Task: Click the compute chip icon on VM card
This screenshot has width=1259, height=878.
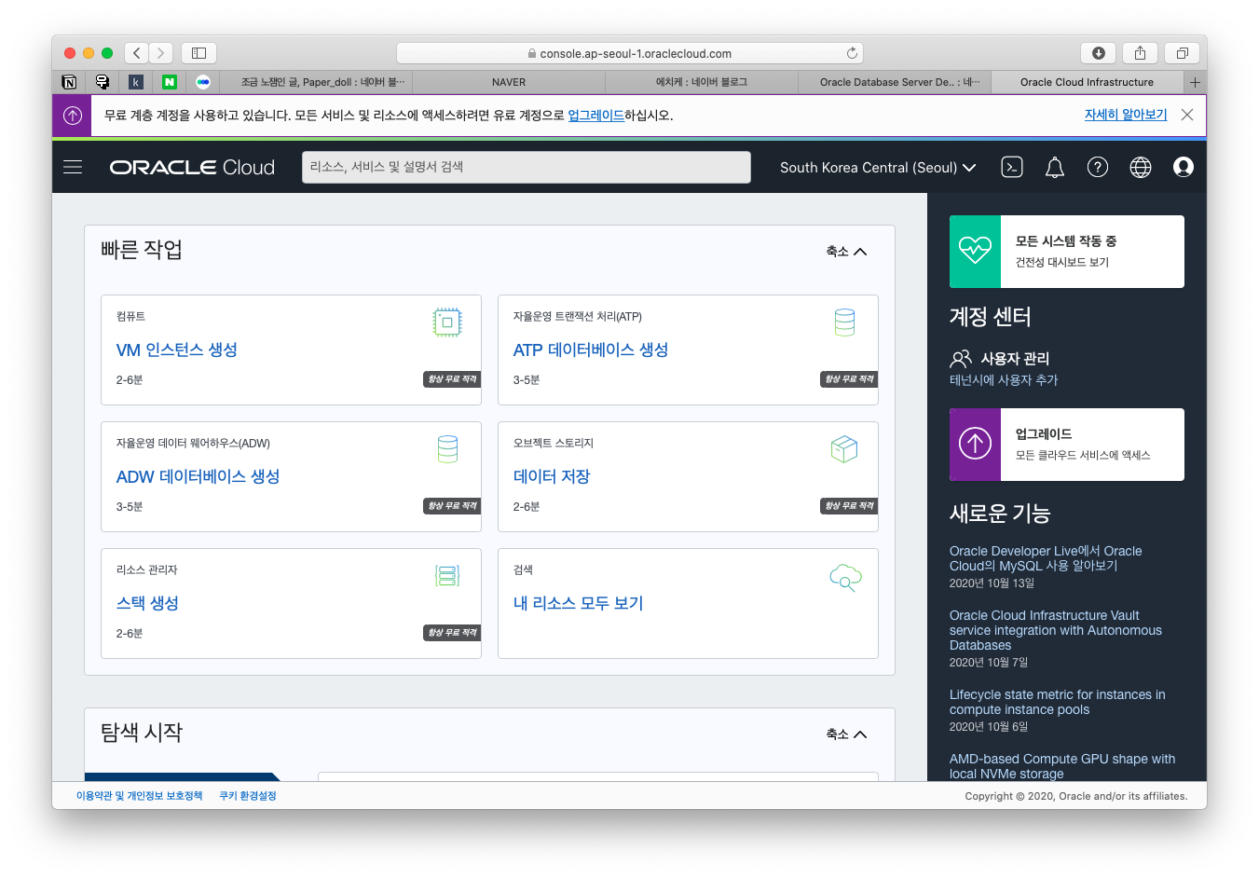Action: (447, 322)
